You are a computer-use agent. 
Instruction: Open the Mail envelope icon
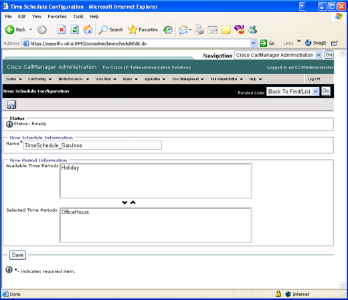click(x=183, y=29)
